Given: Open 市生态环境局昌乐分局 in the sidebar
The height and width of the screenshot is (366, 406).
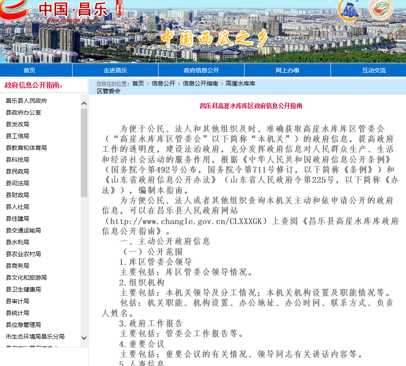Looking at the screenshot, I should [35, 337].
